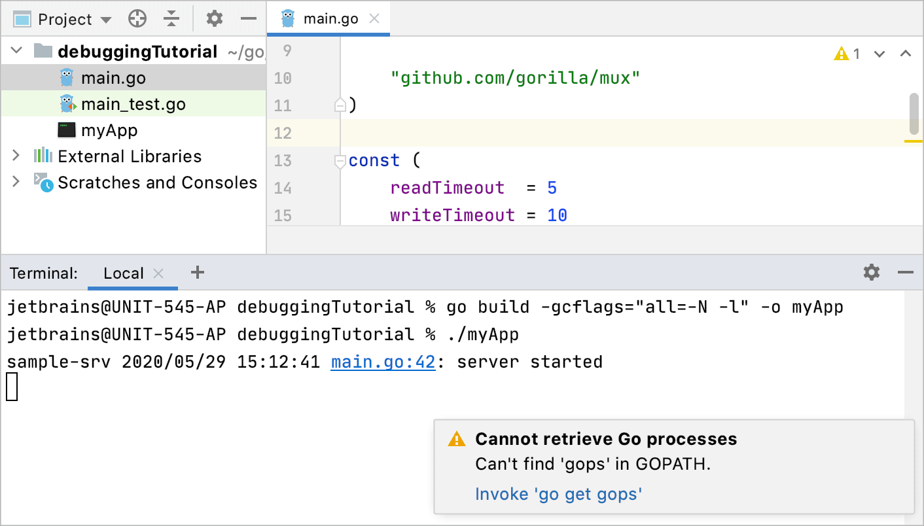924x526 pixels.
Task: Jump to next warning with down chevron
Action: coord(879,54)
